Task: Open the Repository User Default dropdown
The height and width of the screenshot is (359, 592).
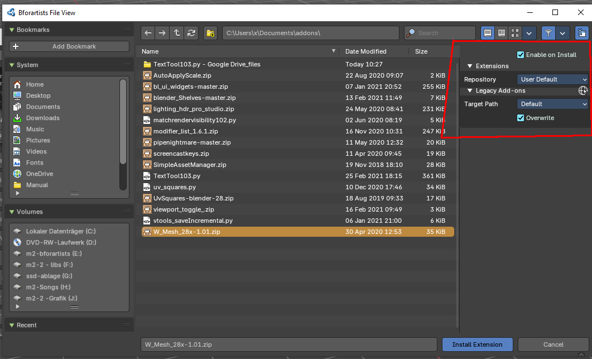Action: click(x=553, y=79)
